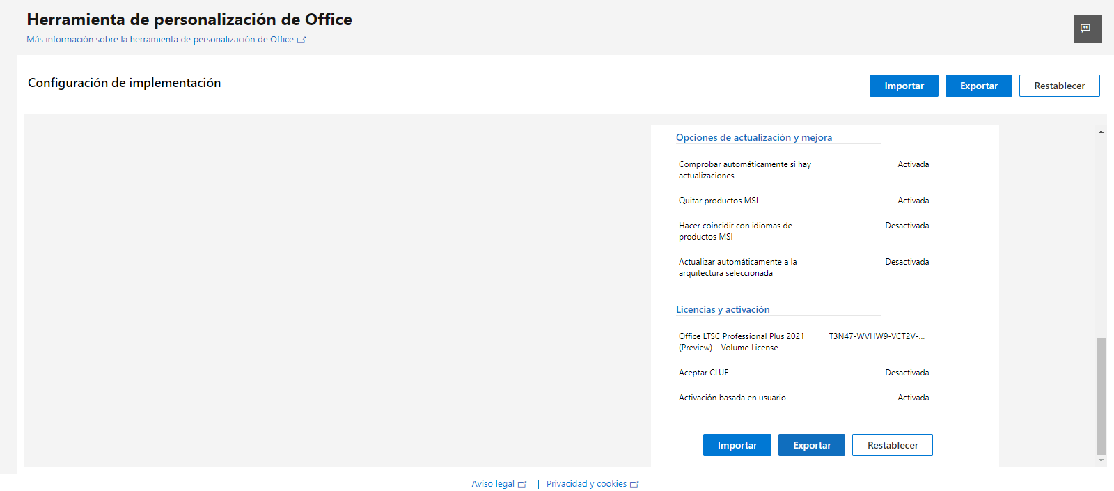Select the 'Opciones de actualización y mejora' heading

(x=754, y=137)
